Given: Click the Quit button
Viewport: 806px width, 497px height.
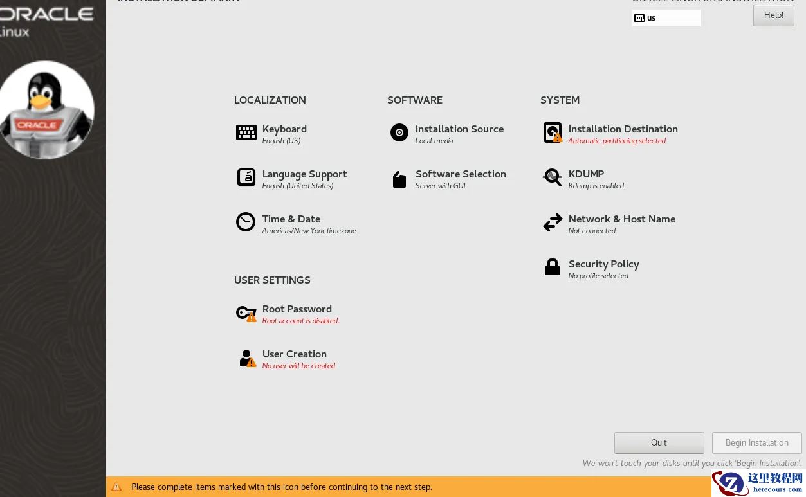Looking at the screenshot, I should (x=659, y=442).
